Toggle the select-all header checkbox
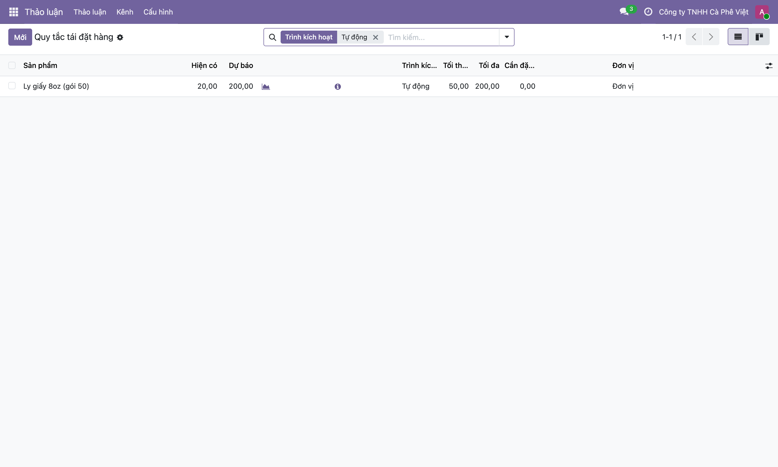Viewport: 778px width, 467px height. click(x=12, y=65)
